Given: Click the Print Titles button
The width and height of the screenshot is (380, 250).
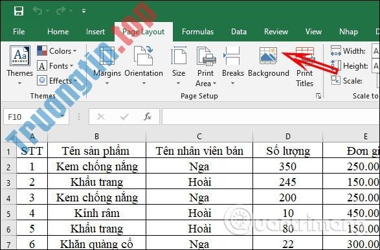Looking at the screenshot, I should pyautogui.click(x=305, y=67).
